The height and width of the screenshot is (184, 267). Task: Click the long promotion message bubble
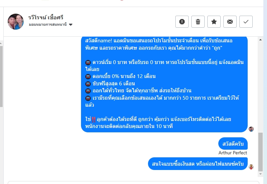coord(164,84)
